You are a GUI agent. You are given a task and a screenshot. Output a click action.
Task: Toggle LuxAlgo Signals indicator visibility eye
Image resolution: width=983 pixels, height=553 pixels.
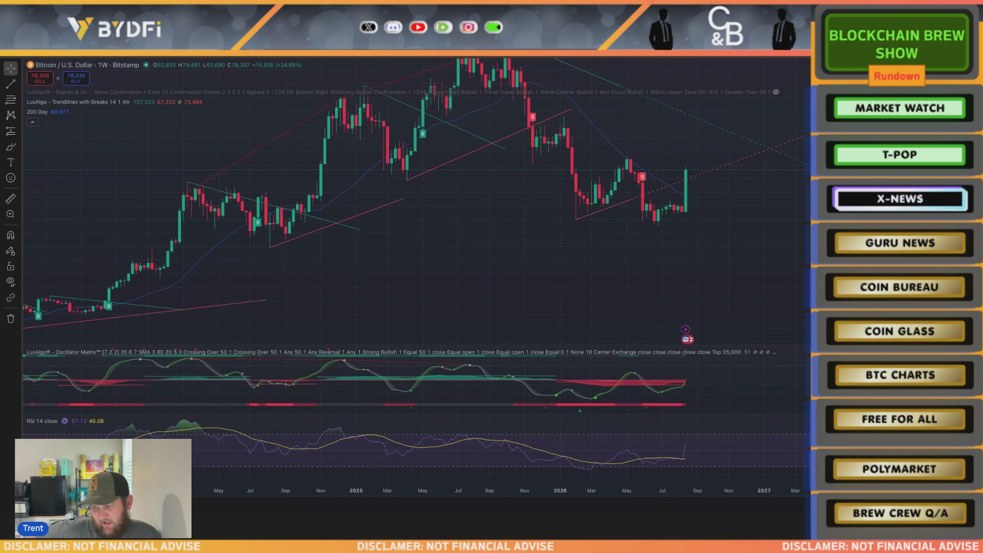776,92
